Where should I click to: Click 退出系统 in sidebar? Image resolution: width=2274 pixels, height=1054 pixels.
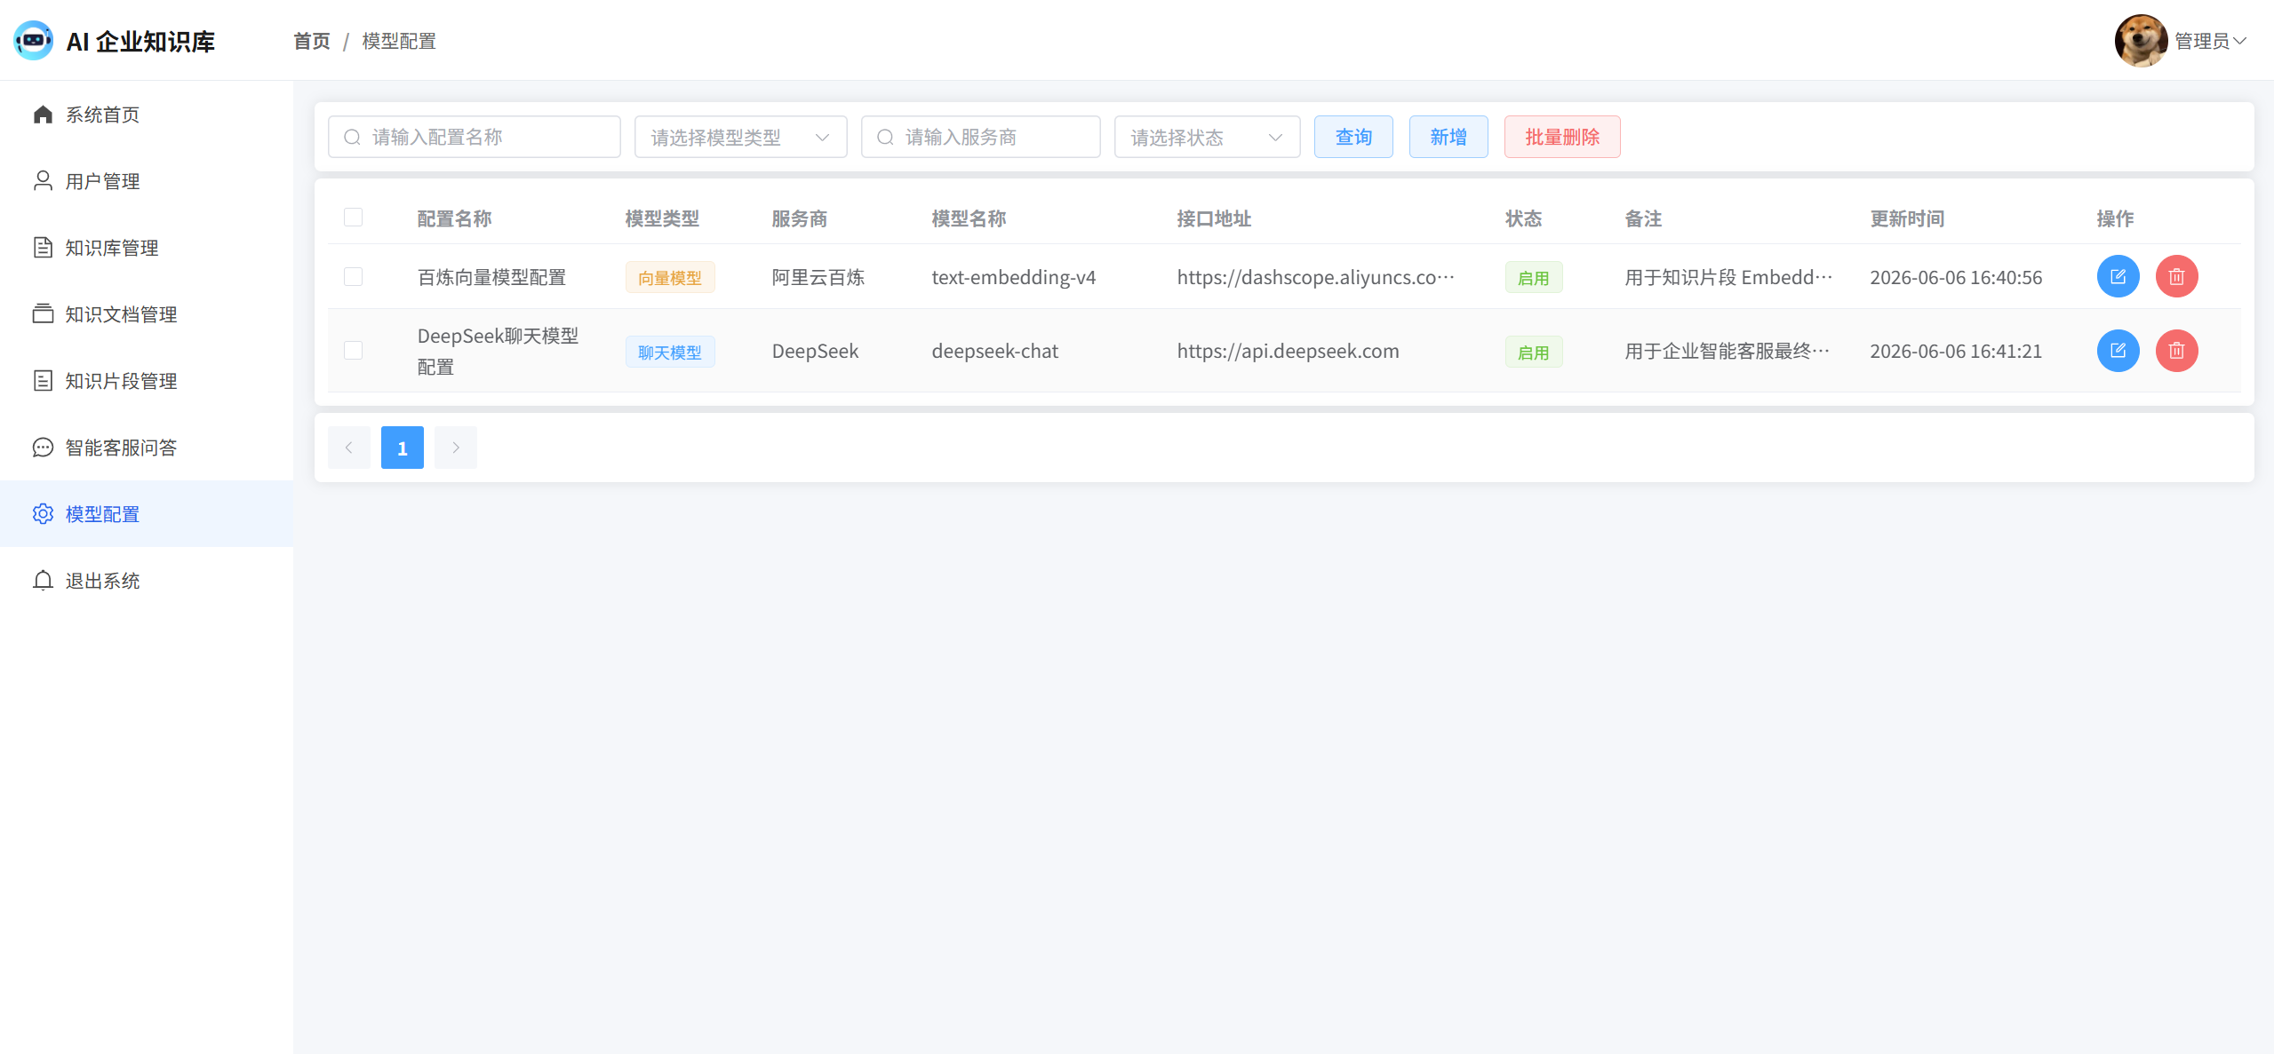(x=147, y=581)
